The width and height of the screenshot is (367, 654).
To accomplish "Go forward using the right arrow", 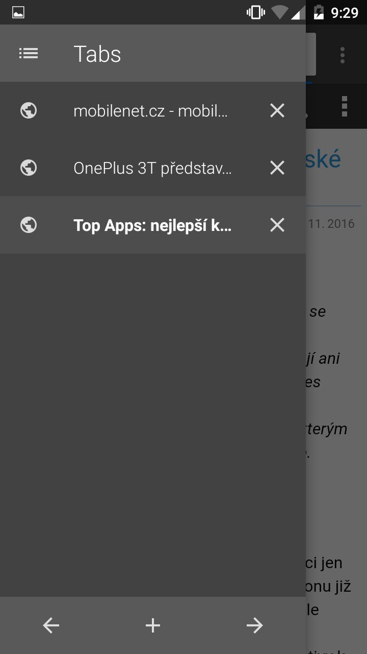I will pos(255,625).
